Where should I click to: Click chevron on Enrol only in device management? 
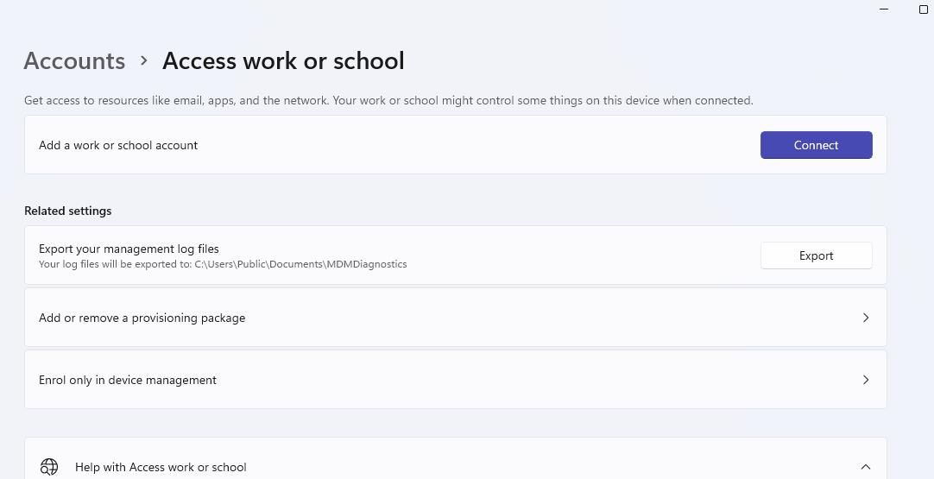click(x=865, y=380)
